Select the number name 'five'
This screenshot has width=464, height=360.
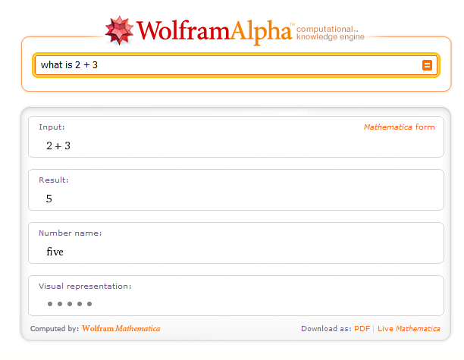(55, 252)
